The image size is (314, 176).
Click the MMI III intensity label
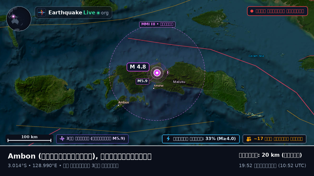(157, 25)
